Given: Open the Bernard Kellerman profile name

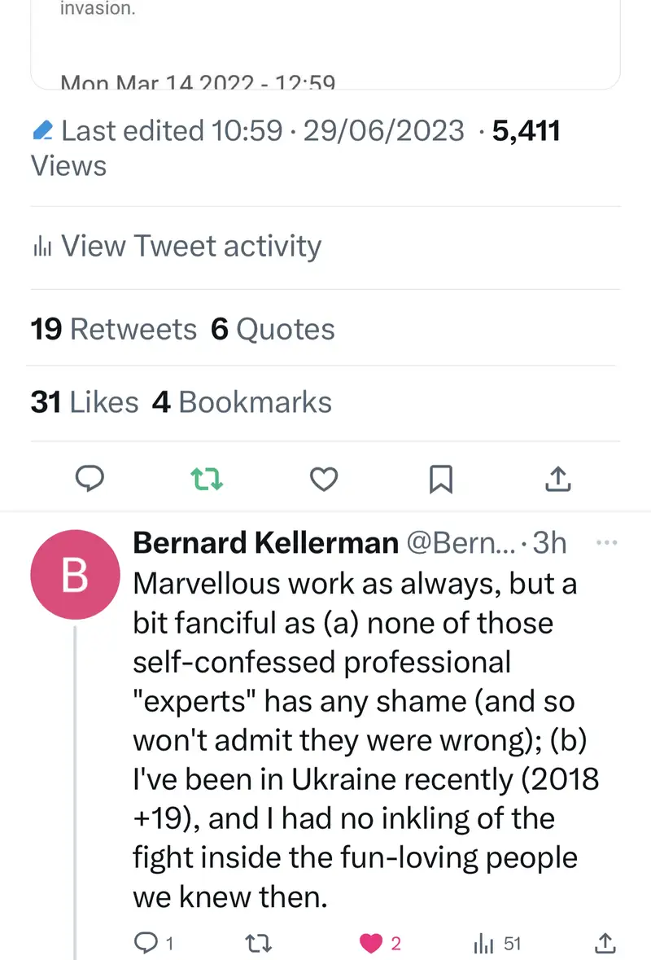Looking at the screenshot, I should click(264, 543).
